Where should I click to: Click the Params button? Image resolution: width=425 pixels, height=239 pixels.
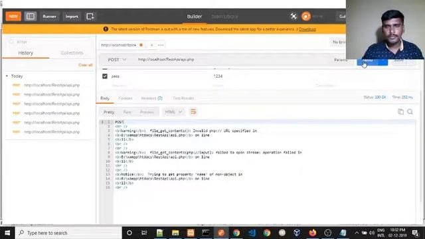[341, 60]
